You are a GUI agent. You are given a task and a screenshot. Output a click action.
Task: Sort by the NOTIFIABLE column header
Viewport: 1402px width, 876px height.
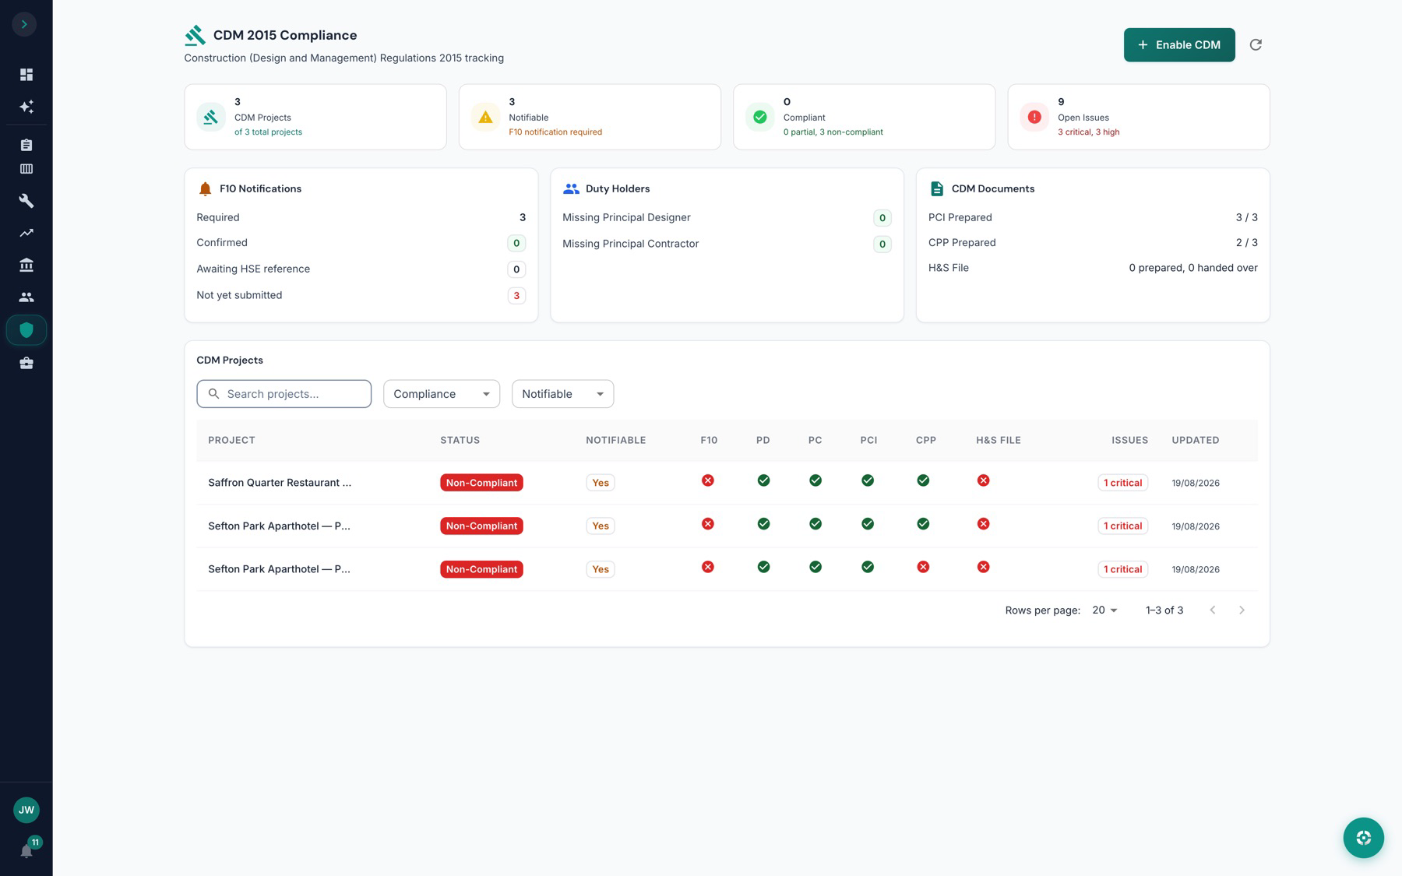coord(615,440)
